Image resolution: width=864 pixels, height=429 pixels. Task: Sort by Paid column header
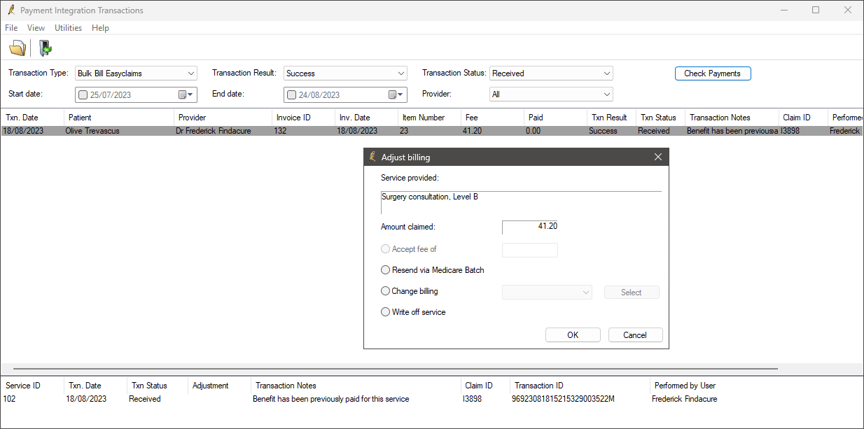coord(555,118)
